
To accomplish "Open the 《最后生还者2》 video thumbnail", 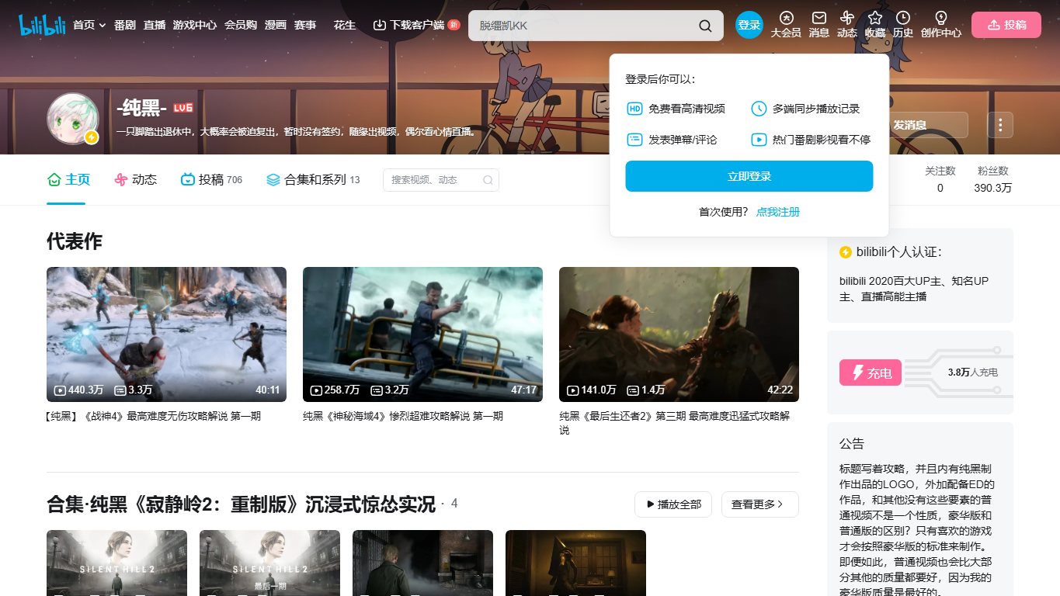I will (x=679, y=334).
